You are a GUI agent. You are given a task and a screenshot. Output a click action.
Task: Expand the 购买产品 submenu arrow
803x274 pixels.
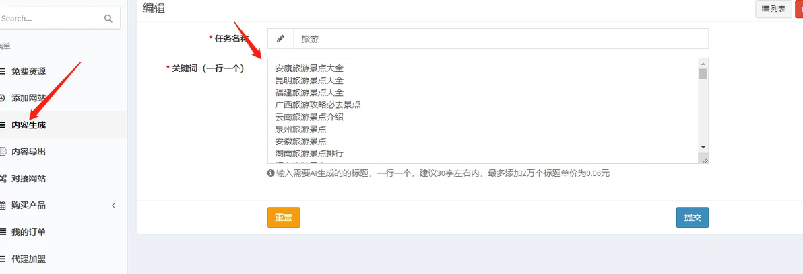pyautogui.click(x=113, y=205)
